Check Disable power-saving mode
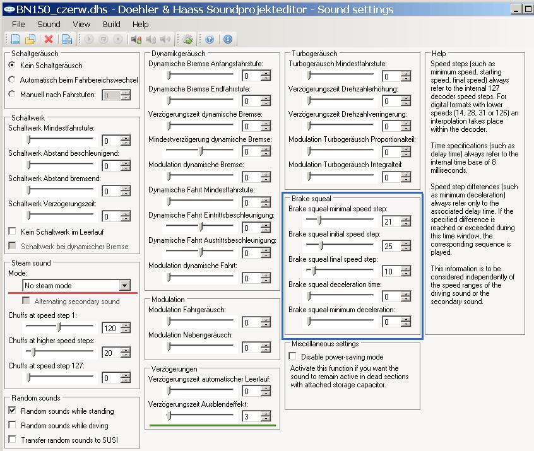 tap(292, 356)
